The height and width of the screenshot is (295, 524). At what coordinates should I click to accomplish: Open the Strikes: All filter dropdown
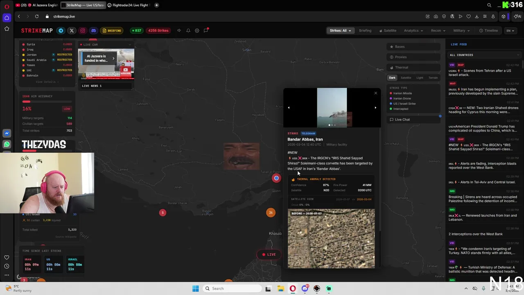click(340, 30)
